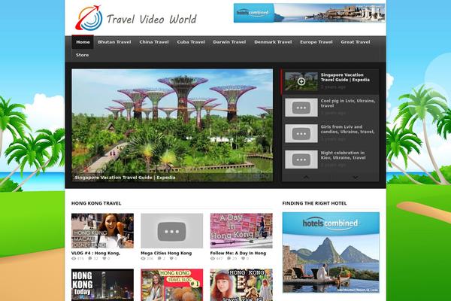Click the Mega Cities Hong Kong title
Screen dimensions: 451x301
coord(166,253)
